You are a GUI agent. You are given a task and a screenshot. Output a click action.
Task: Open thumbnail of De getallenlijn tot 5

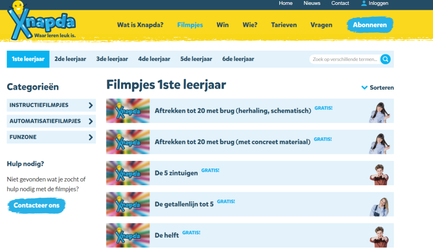pyautogui.click(x=128, y=204)
